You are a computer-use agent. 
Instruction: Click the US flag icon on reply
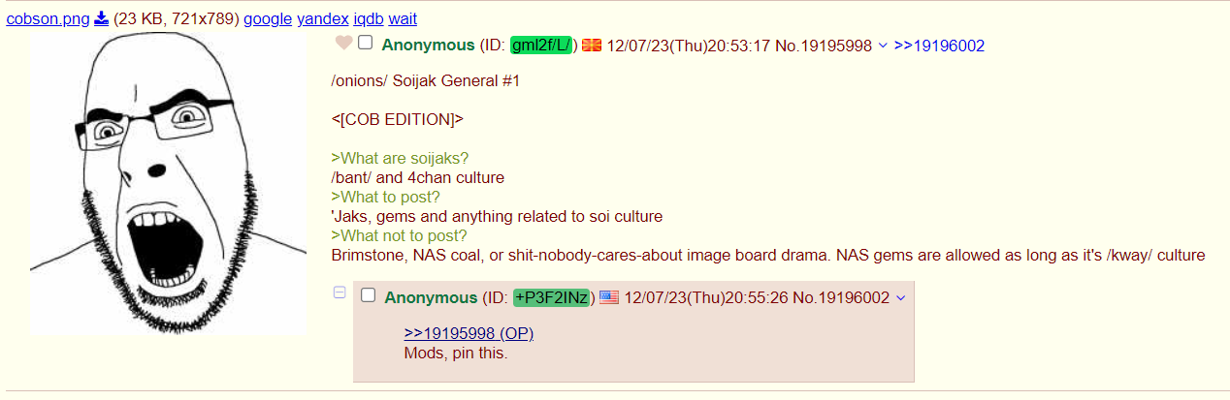609,297
